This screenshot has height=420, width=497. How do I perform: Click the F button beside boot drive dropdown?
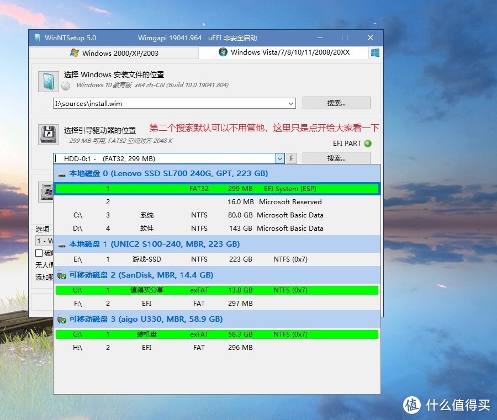coord(292,158)
